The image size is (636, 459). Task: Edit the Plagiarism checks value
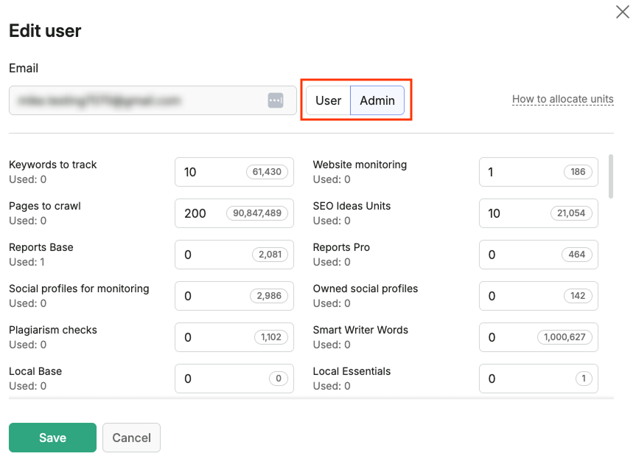(234, 337)
